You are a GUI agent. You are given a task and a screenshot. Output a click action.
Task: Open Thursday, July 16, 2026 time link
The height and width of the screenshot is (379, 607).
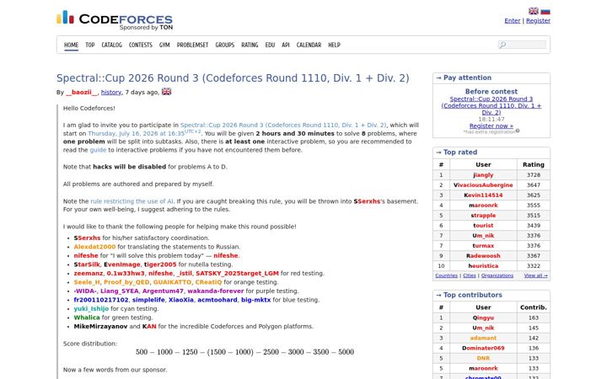[144, 133]
